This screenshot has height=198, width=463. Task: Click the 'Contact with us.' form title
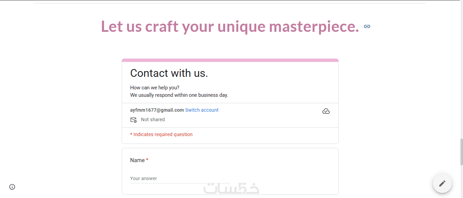click(x=169, y=73)
